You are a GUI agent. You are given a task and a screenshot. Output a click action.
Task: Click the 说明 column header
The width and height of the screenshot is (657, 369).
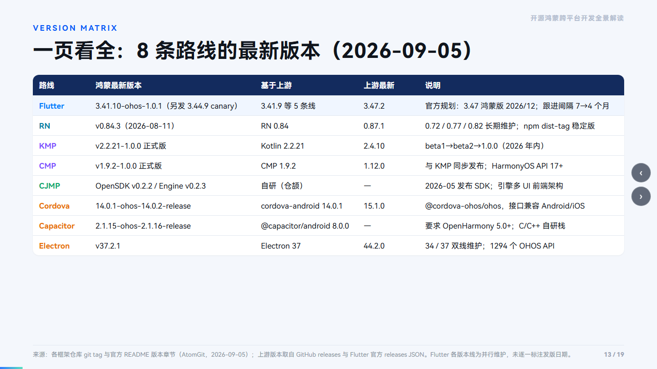click(433, 86)
